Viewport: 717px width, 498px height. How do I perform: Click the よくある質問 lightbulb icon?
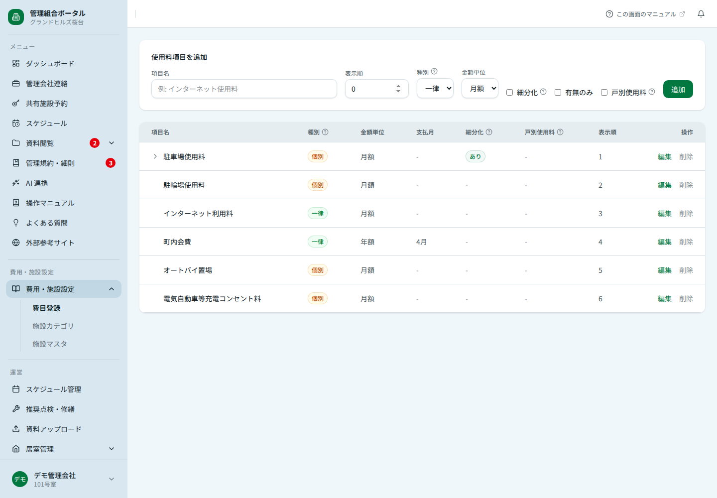tap(16, 223)
